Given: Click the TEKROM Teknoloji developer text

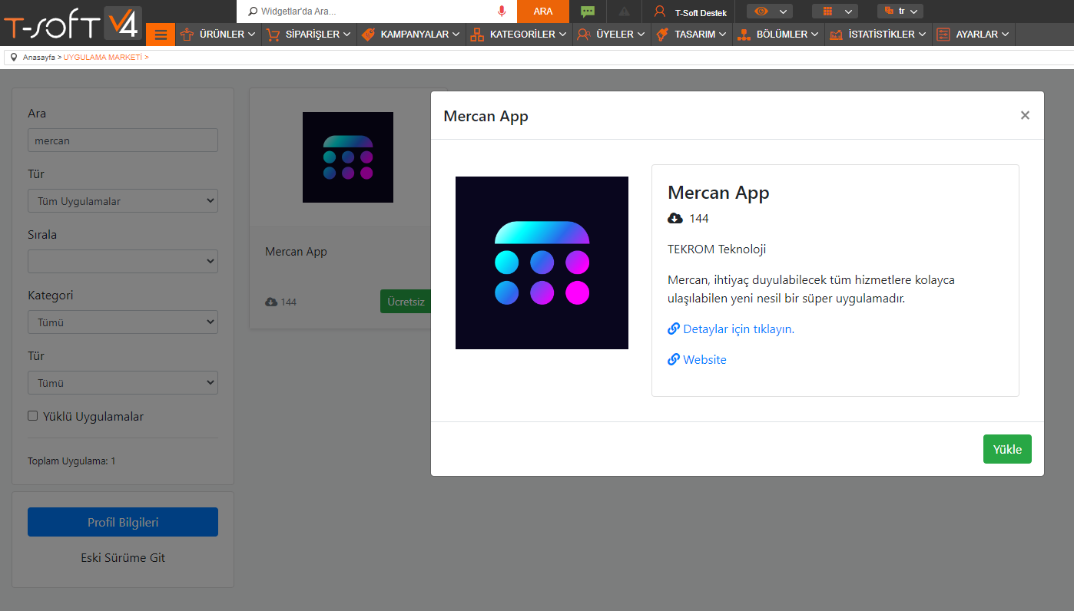Looking at the screenshot, I should [717, 249].
